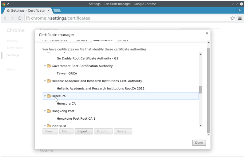Click the Import... button
Screen dimensions: 246x159
[x=84, y=131]
